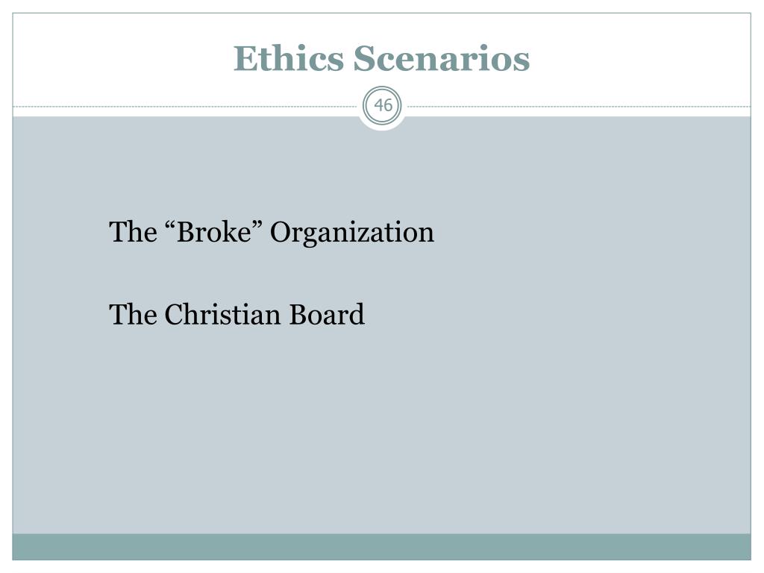Click the word "Ethics" in the title
This screenshot has height=573, width=764.
(289, 58)
